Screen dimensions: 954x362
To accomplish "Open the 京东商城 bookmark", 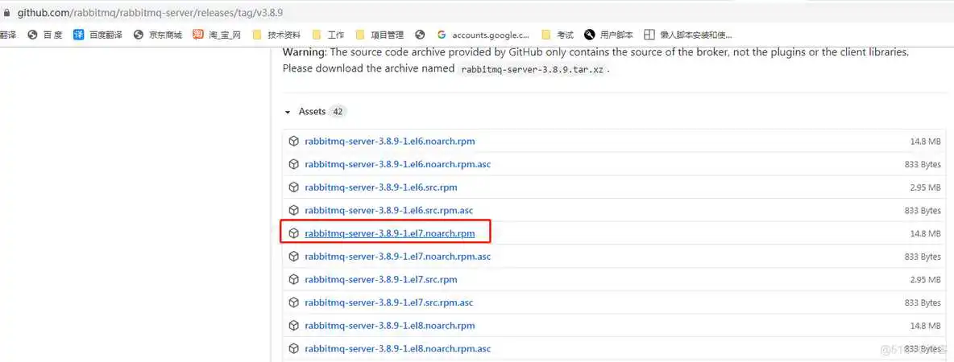I will [158, 35].
